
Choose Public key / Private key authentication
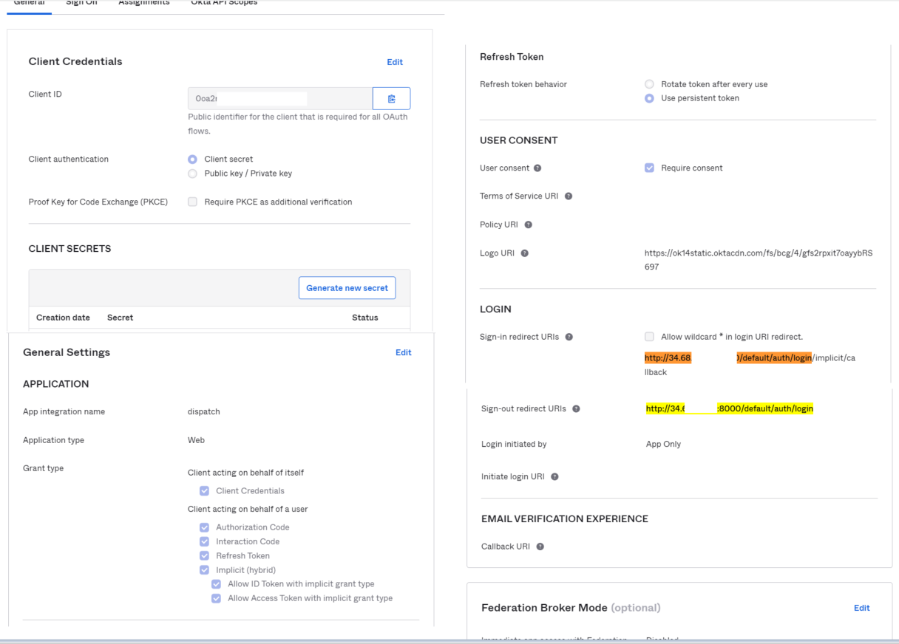[x=192, y=173]
